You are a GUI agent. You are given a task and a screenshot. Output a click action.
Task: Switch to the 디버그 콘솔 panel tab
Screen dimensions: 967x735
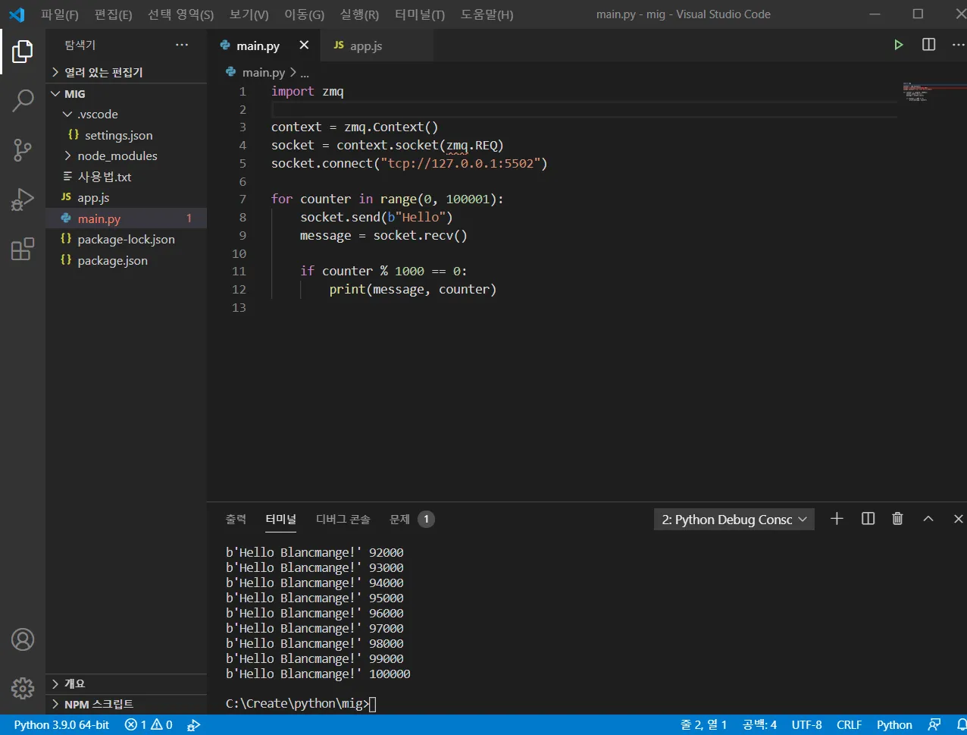[x=343, y=519]
